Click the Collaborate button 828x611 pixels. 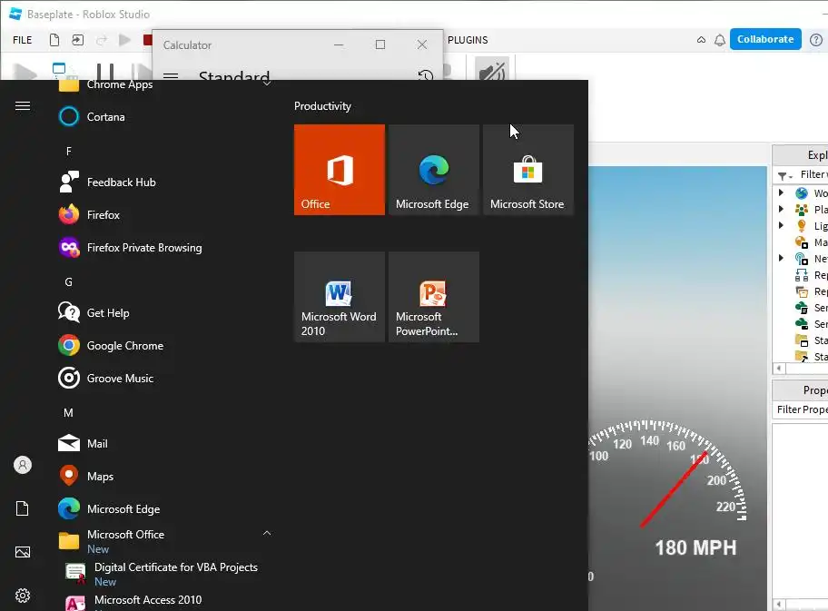click(765, 39)
